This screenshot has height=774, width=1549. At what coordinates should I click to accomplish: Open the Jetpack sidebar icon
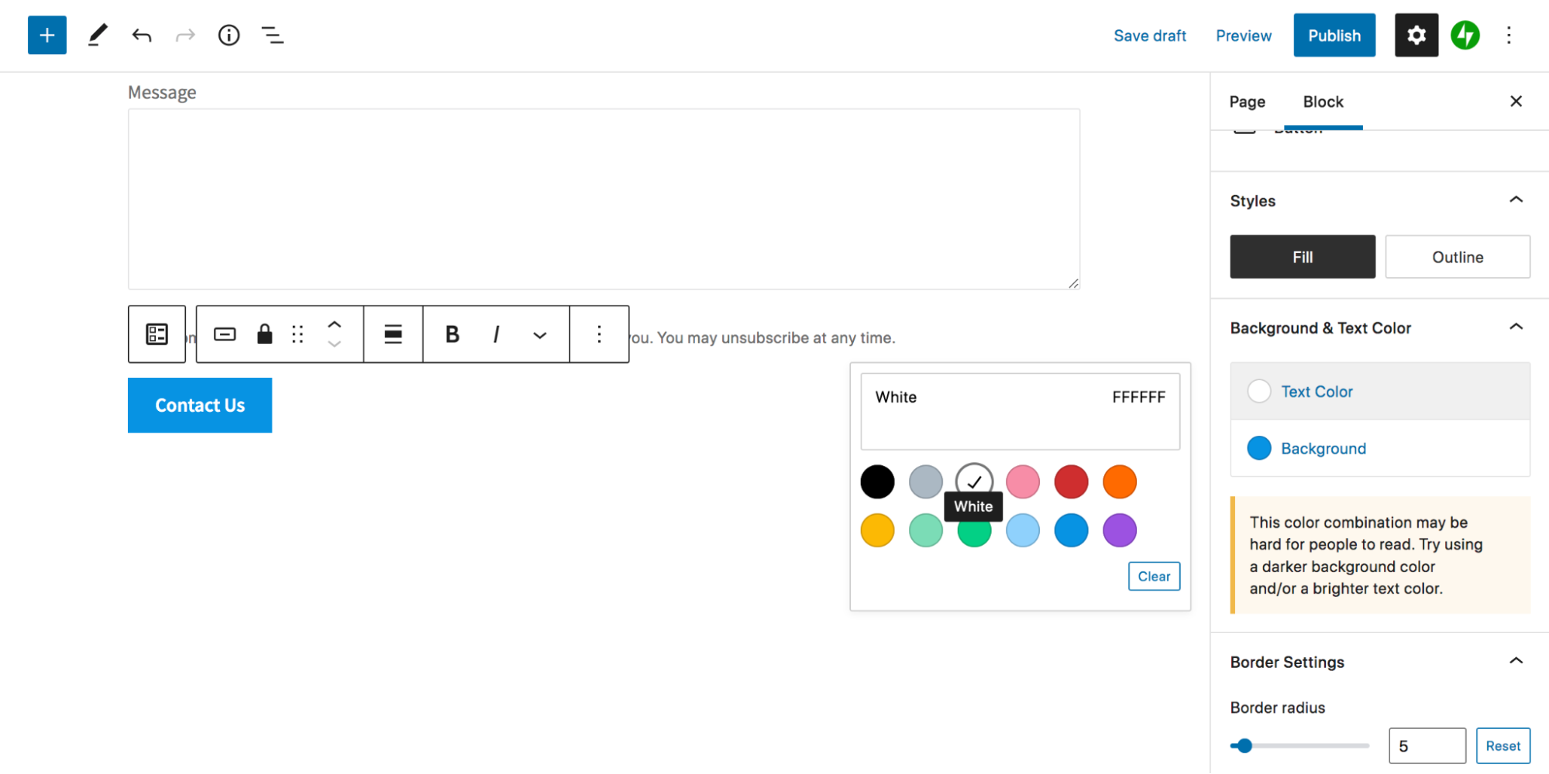tap(1465, 35)
